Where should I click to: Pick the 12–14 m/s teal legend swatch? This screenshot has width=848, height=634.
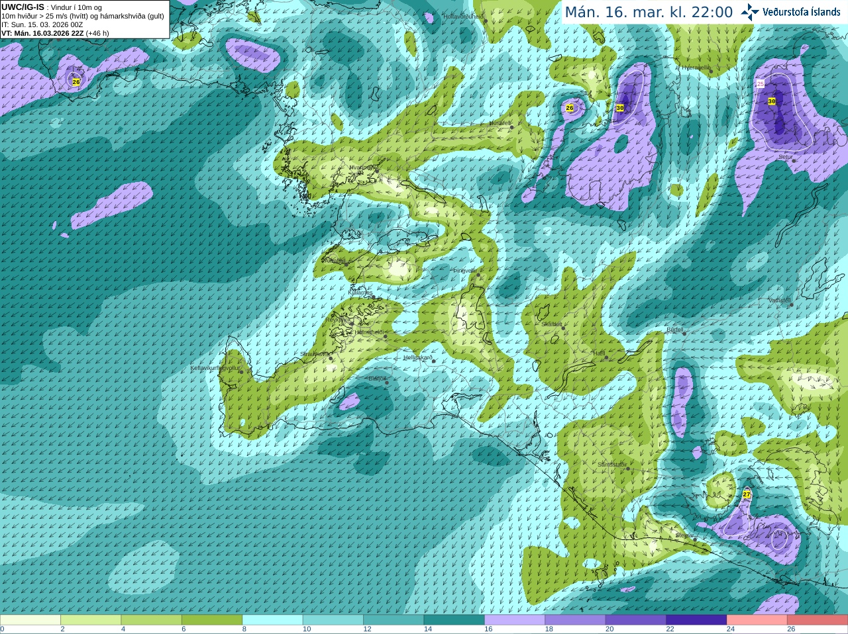click(394, 620)
